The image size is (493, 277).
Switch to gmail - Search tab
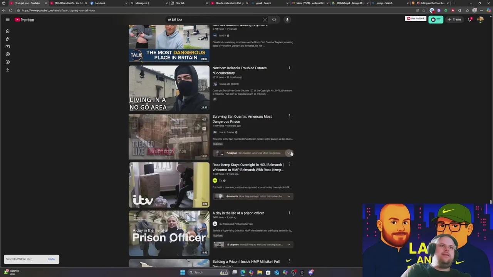point(270,3)
